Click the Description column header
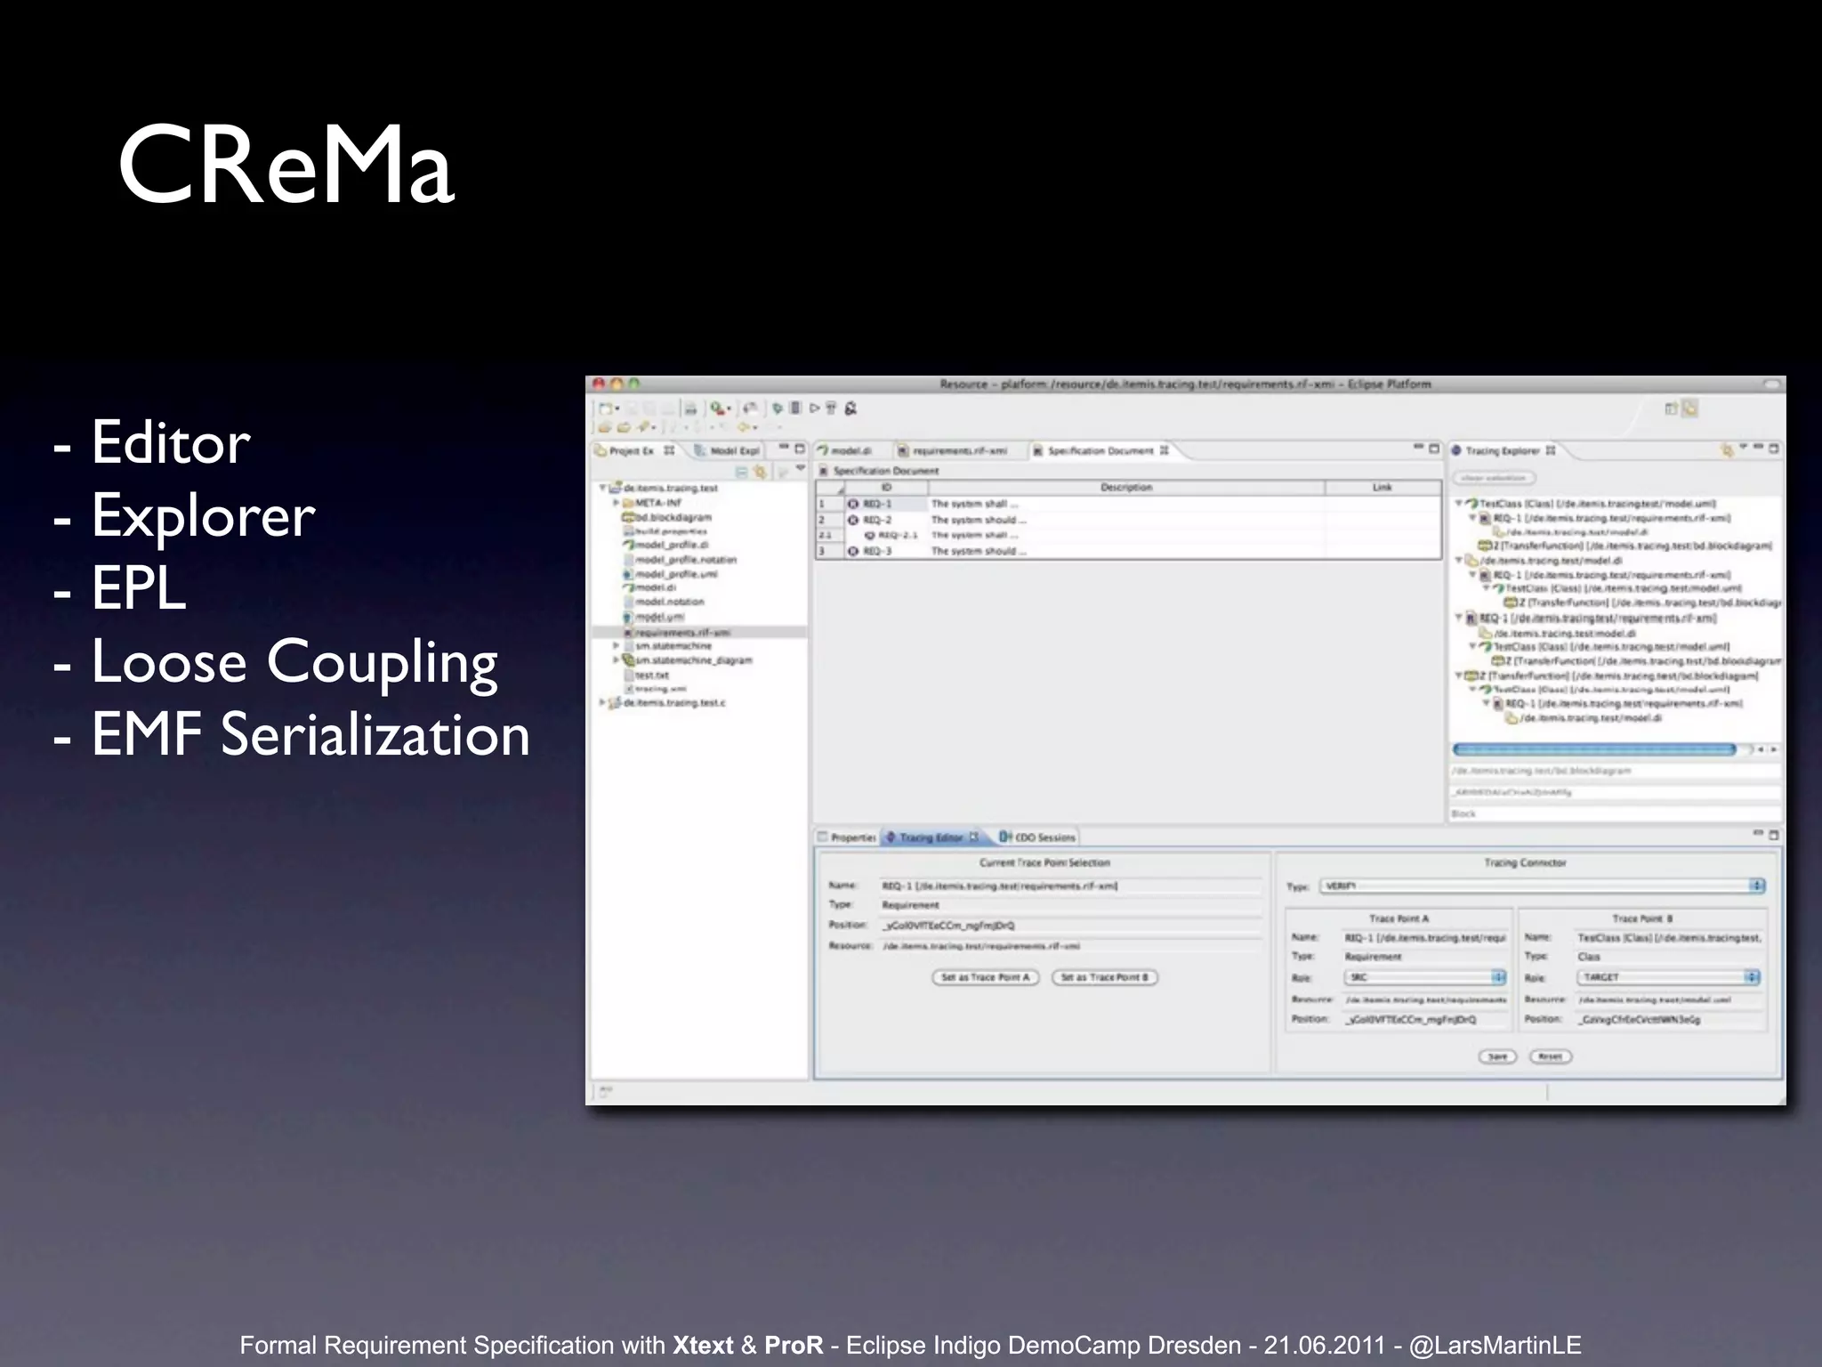This screenshot has width=1822, height=1367. (x=1126, y=488)
